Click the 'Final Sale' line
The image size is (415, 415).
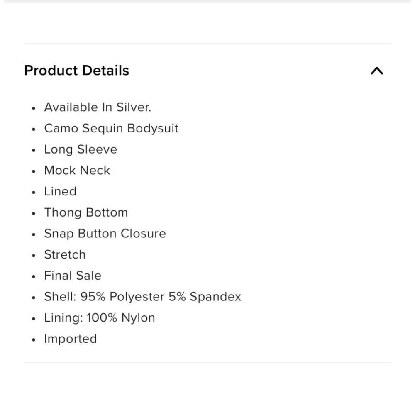pyautogui.click(x=73, y=276)
